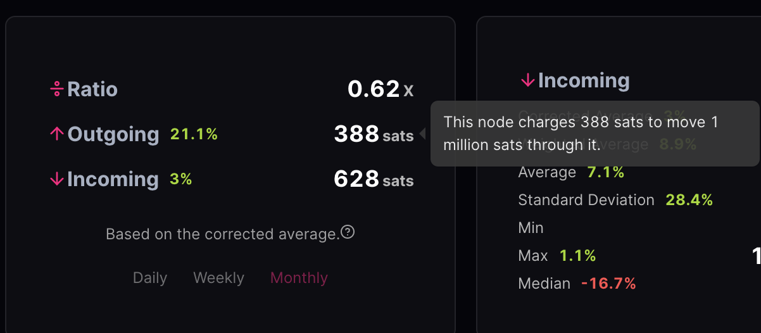Click the help question mark icon

(x=348, y=233)
